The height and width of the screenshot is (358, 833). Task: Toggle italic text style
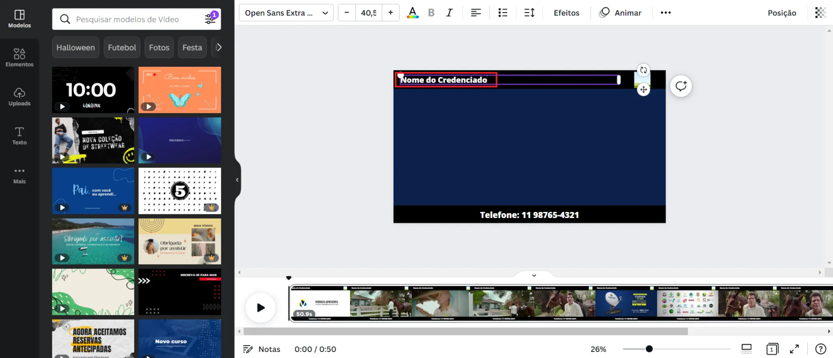[x=449, y=13]
